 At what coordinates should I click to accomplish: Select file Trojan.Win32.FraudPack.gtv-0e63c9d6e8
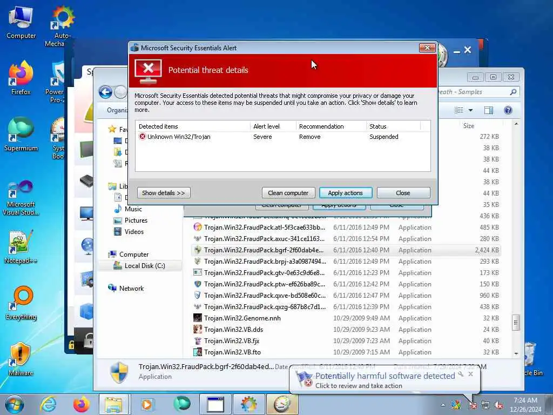point(346,272)
